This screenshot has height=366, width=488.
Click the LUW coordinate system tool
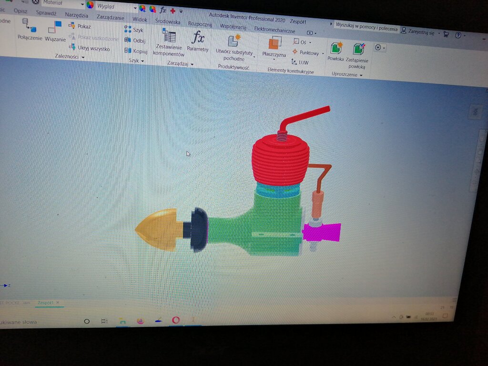coord(300,62)
